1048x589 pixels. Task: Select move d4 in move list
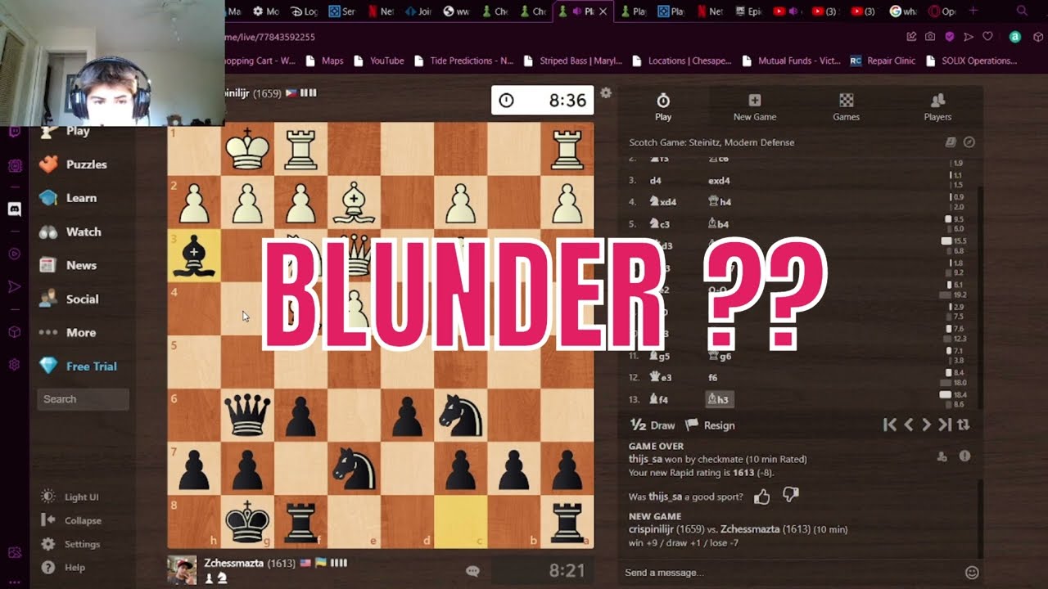(x=655, y=181)
